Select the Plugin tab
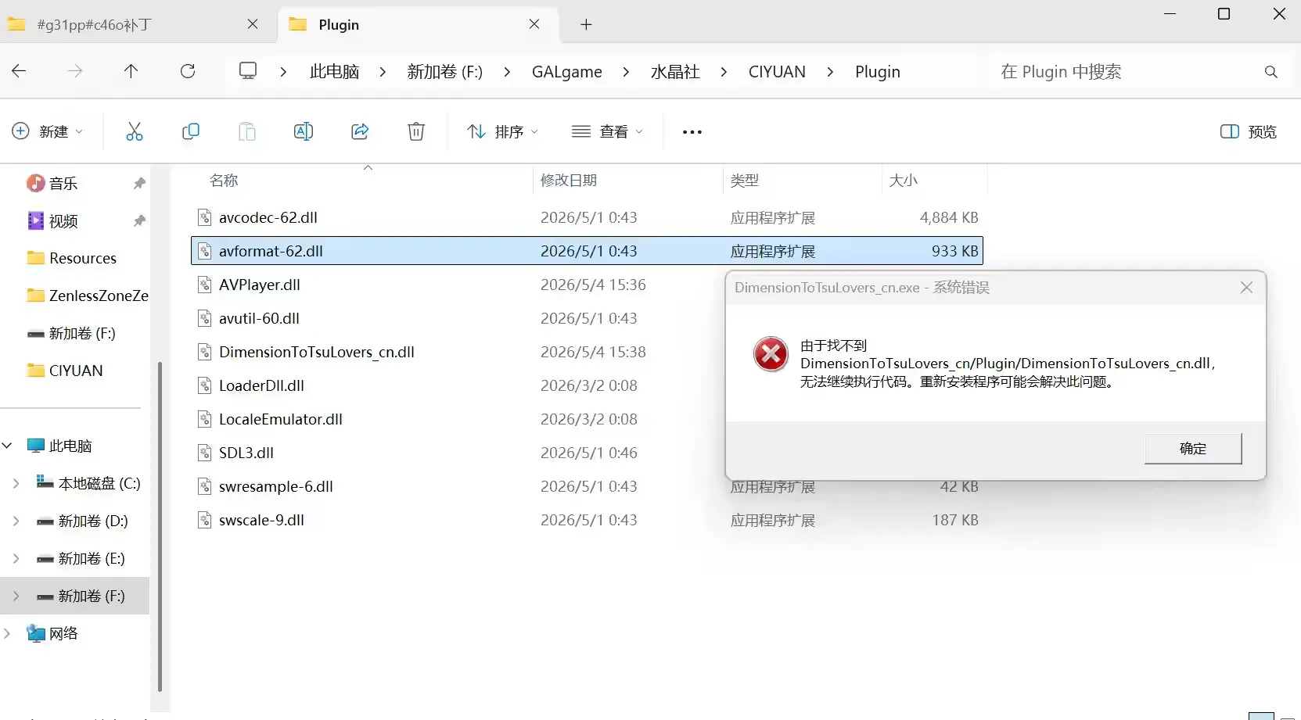 coord(417,24)
